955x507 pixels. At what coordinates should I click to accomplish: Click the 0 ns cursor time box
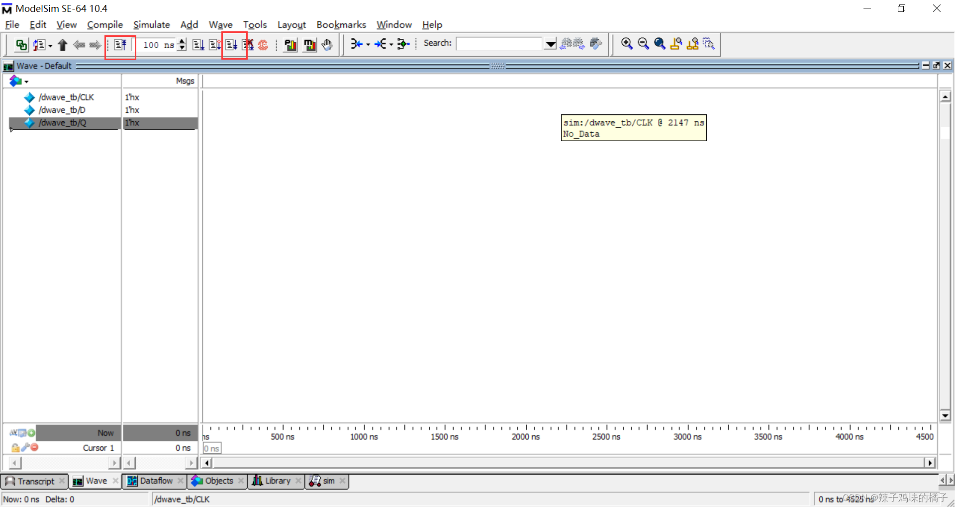point(212,448)
